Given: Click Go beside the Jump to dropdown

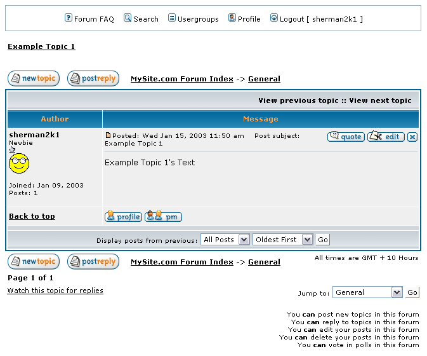Looking at the screenshot, I should [x=412, y=292].
